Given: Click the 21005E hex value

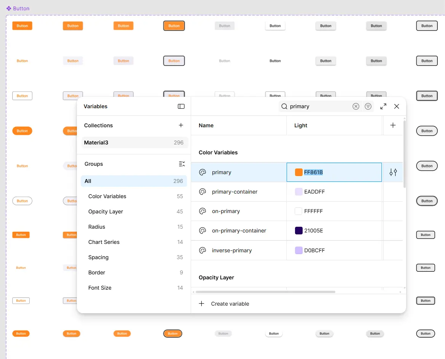Looking at the screenshot, I should [x=313, y=231].
